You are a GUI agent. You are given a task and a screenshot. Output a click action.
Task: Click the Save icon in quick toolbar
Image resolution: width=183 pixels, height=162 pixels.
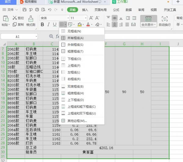[24, 10]
